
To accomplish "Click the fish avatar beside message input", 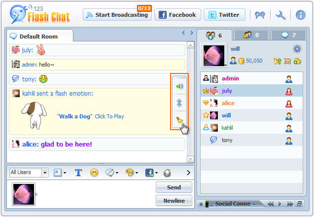I will (x=24, y=194).
